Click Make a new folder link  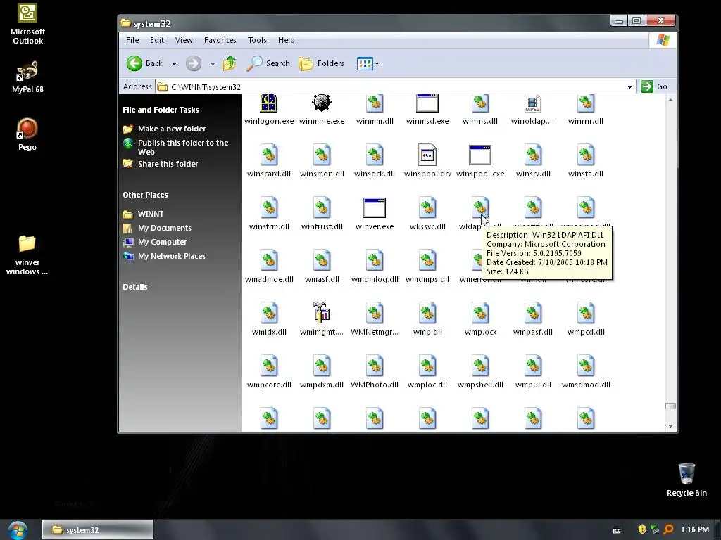pyautogui.click(x=172, y=129)
